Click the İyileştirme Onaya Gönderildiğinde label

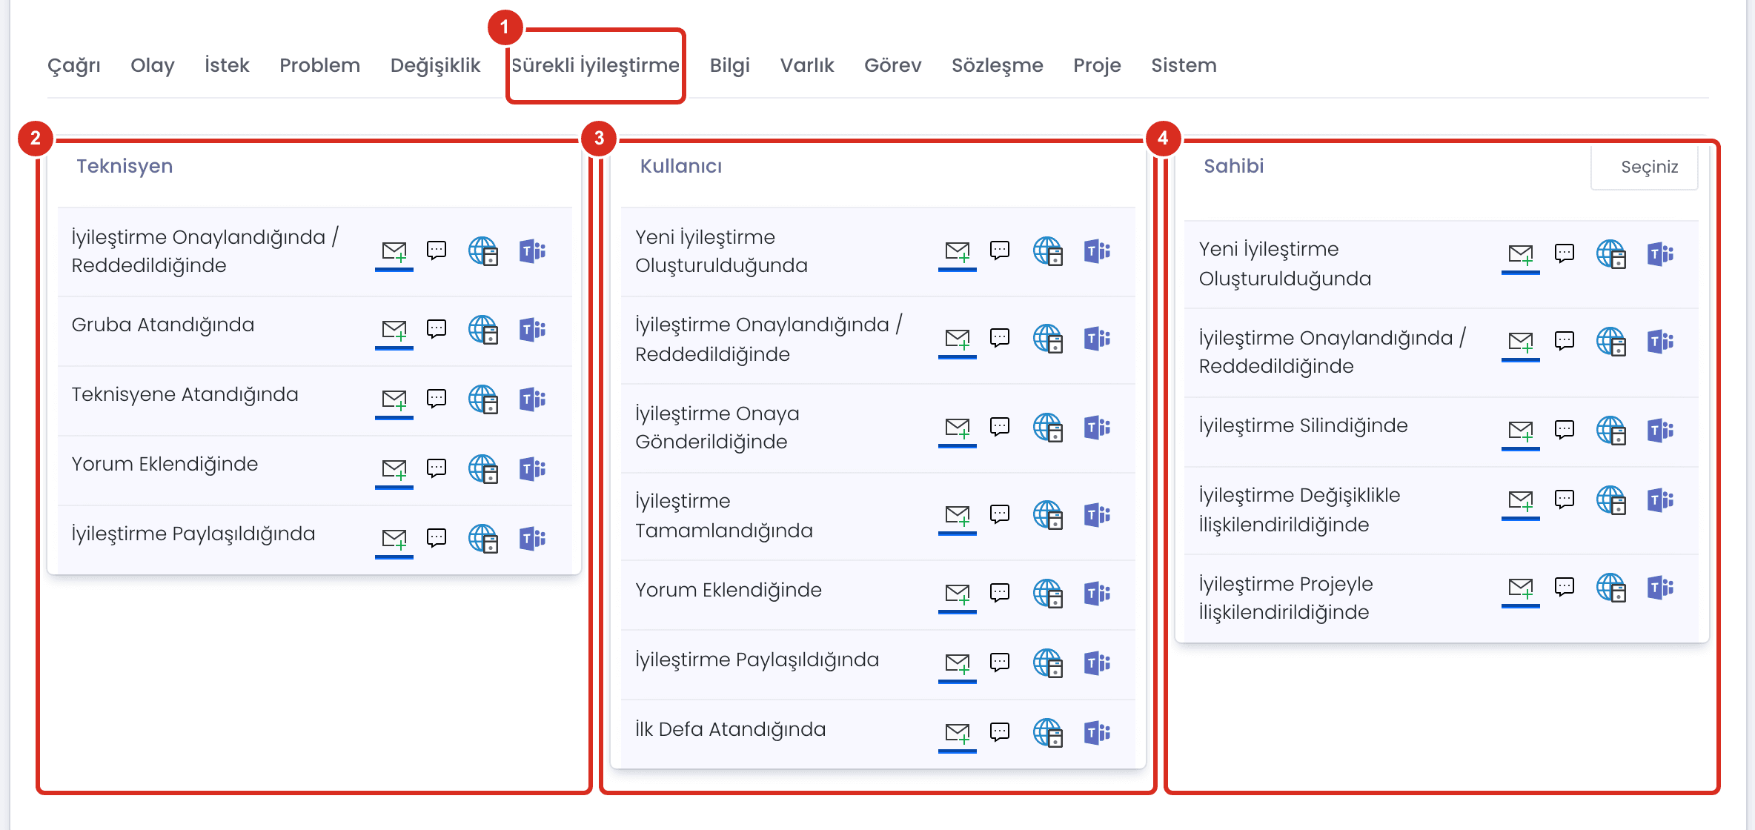coord(717,428)
